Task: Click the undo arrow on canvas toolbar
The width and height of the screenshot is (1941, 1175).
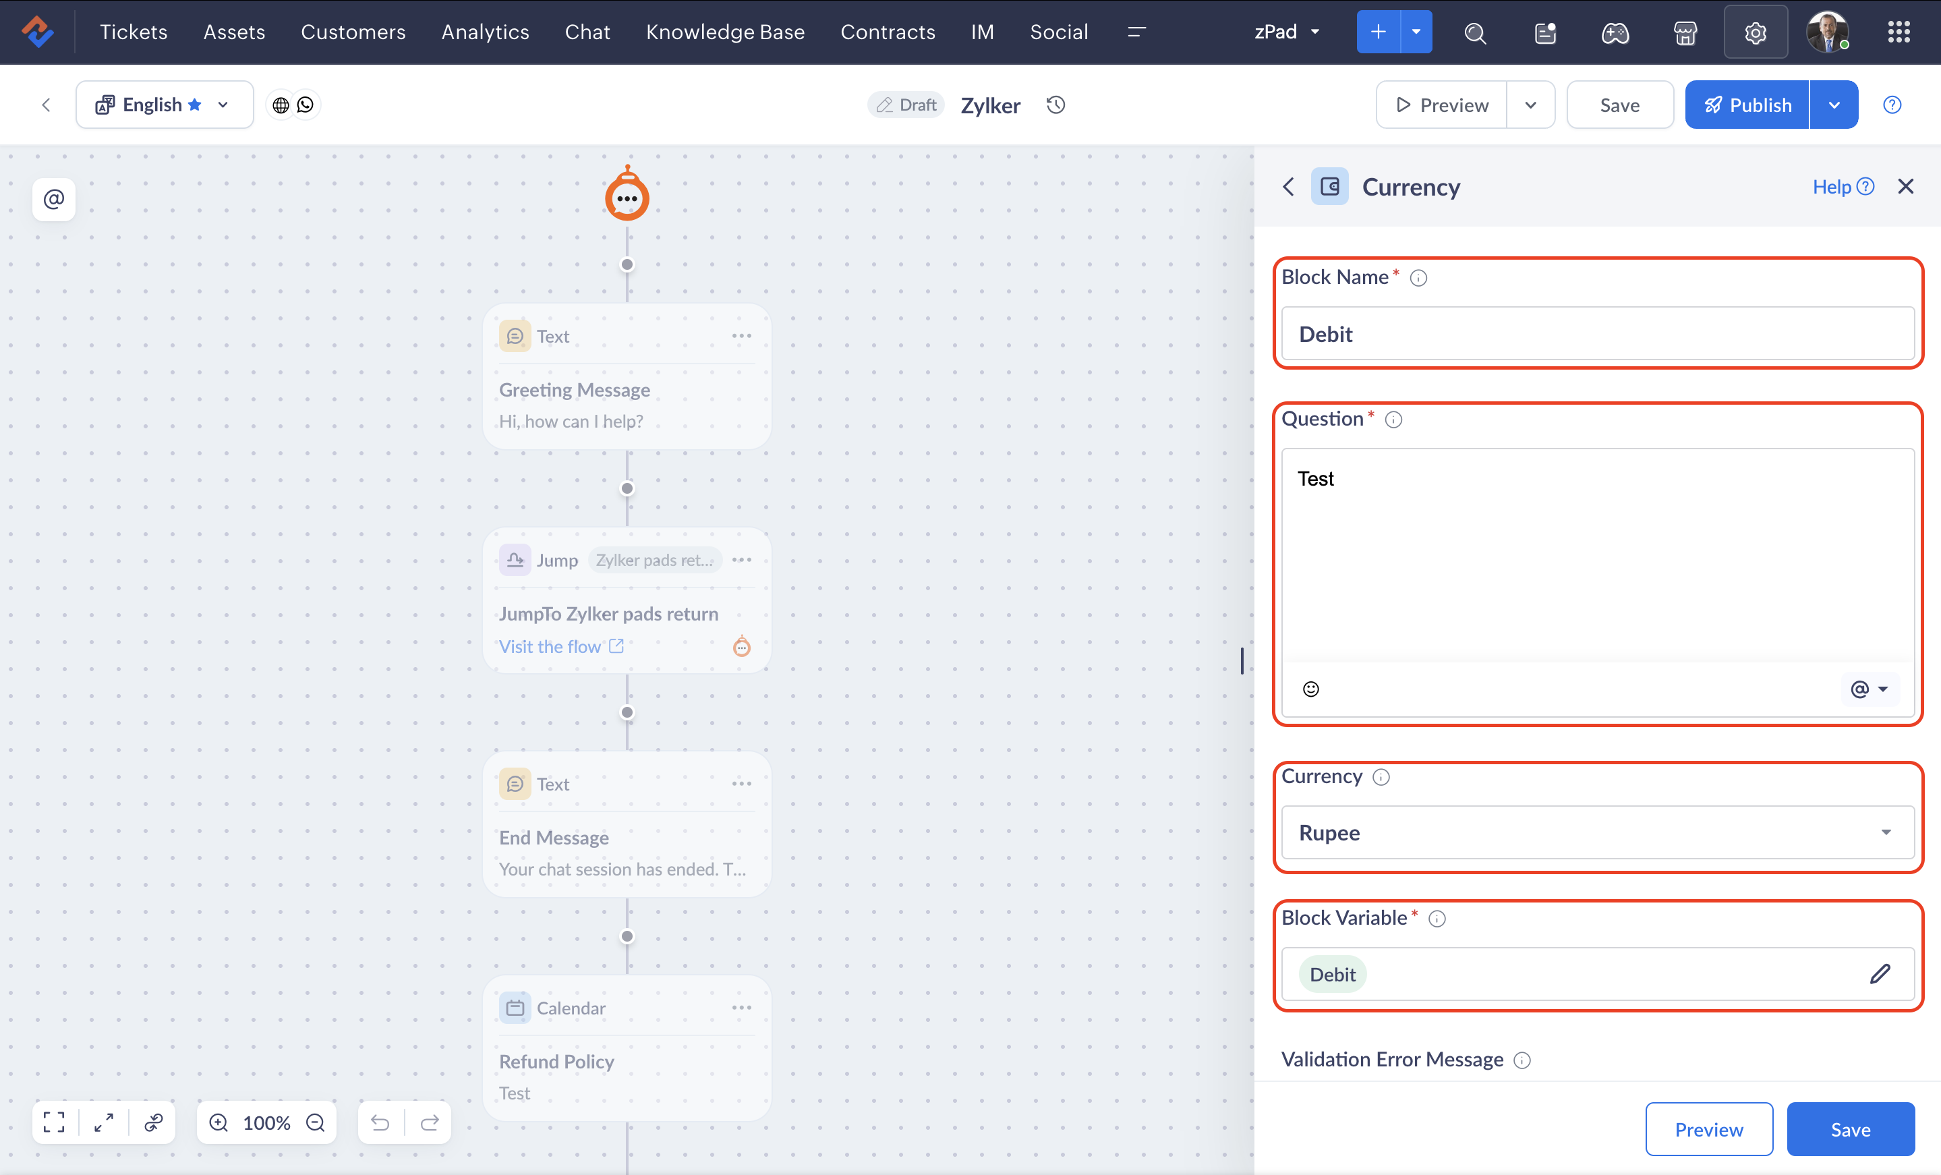Action: pyautogui.click(x=380, y=1122)
